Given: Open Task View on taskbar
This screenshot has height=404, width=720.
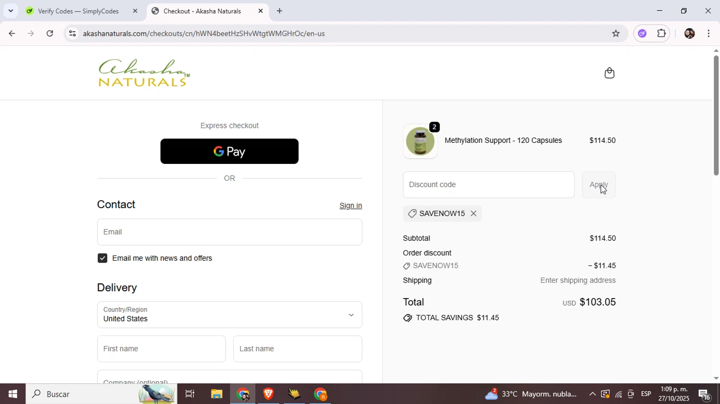Looking at the screenshot, I should (x=190, y=394).
